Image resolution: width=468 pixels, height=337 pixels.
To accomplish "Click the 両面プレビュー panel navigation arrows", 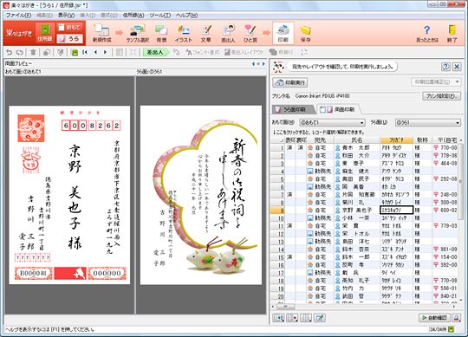I will [258, 64].
